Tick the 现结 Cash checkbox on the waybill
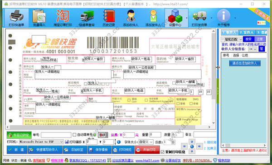The image size is (272, 165). tap(129, 100)
